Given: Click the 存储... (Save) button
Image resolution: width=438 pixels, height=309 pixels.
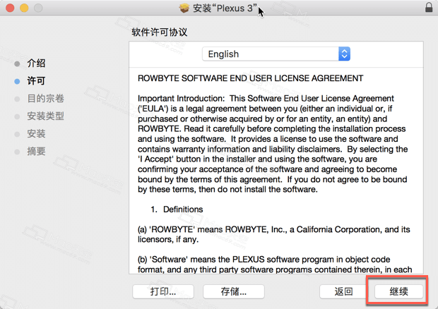Looking at the screenshot, I should [x=234, y=291].
